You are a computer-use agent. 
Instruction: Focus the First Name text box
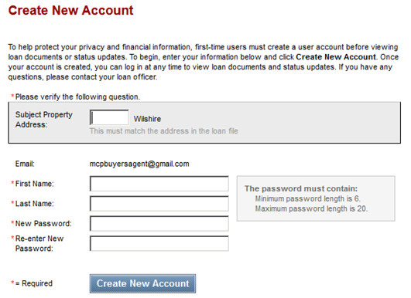pos(159,184)
